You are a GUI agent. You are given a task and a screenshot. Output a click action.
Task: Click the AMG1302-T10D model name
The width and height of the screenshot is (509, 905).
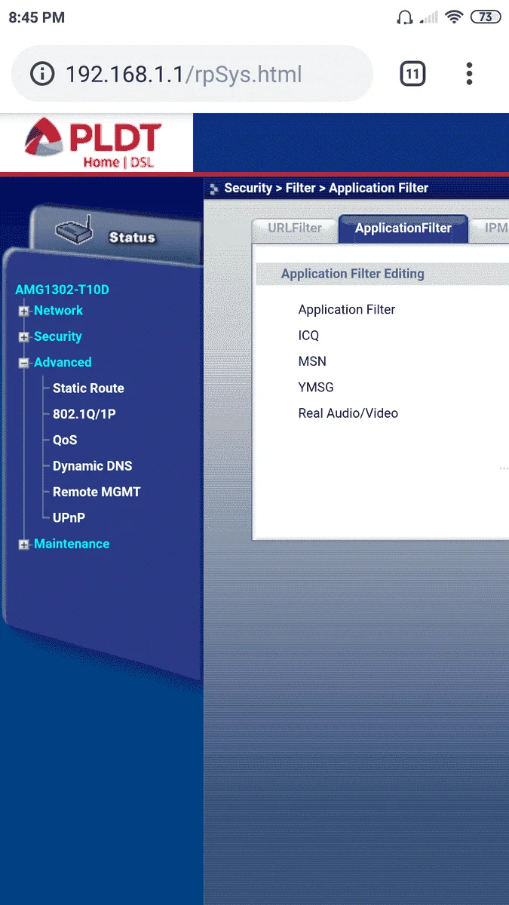pyautogui.click(x=62, y=290)
